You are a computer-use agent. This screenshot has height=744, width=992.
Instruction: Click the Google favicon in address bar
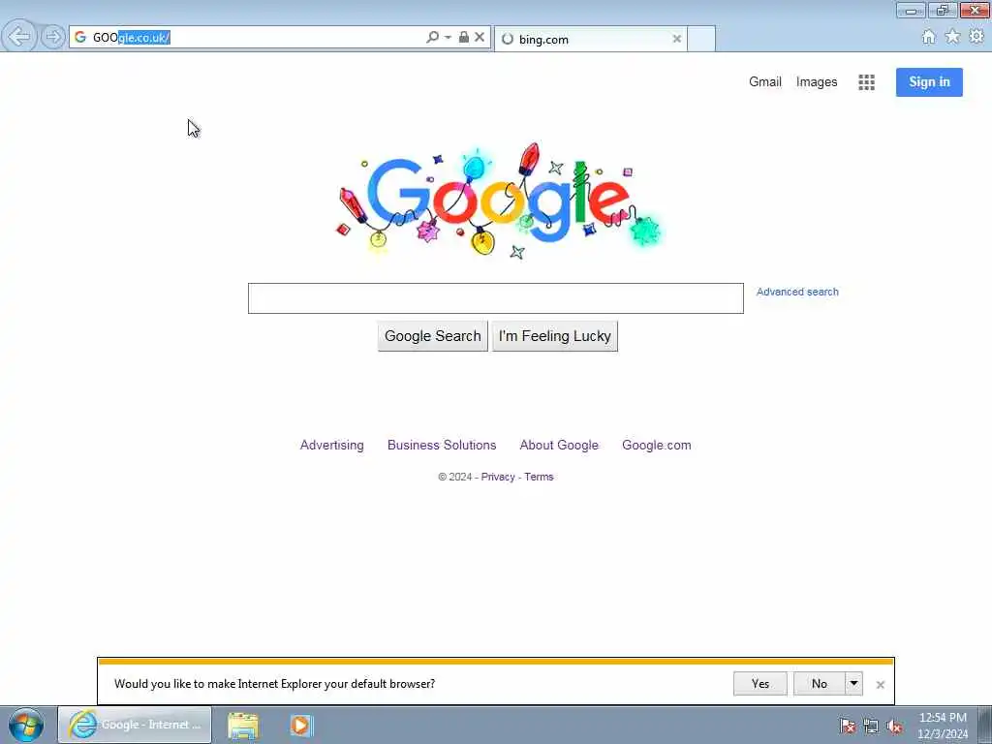(x=79, y=38)
